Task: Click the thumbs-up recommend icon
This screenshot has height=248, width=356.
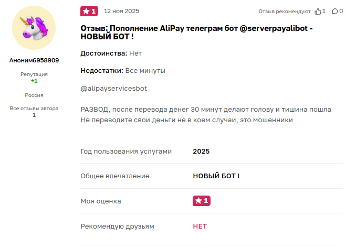Action: [x=318, y=11]
